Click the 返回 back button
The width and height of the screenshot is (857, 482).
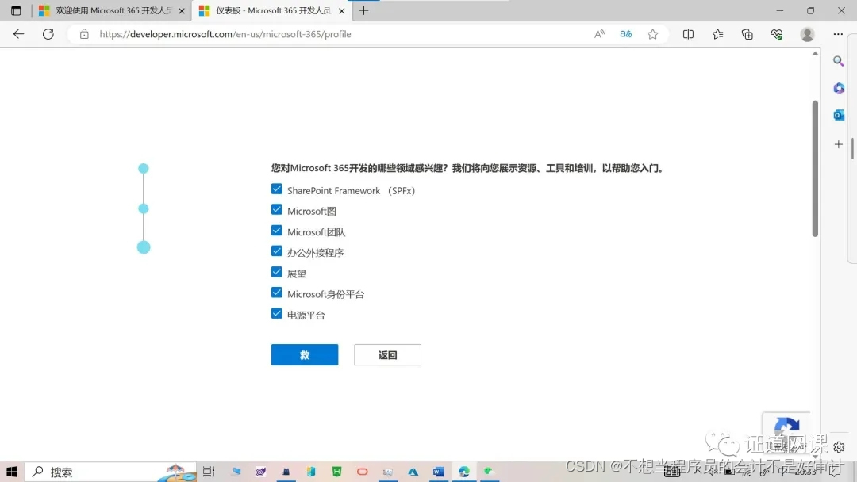pos(387,355)
